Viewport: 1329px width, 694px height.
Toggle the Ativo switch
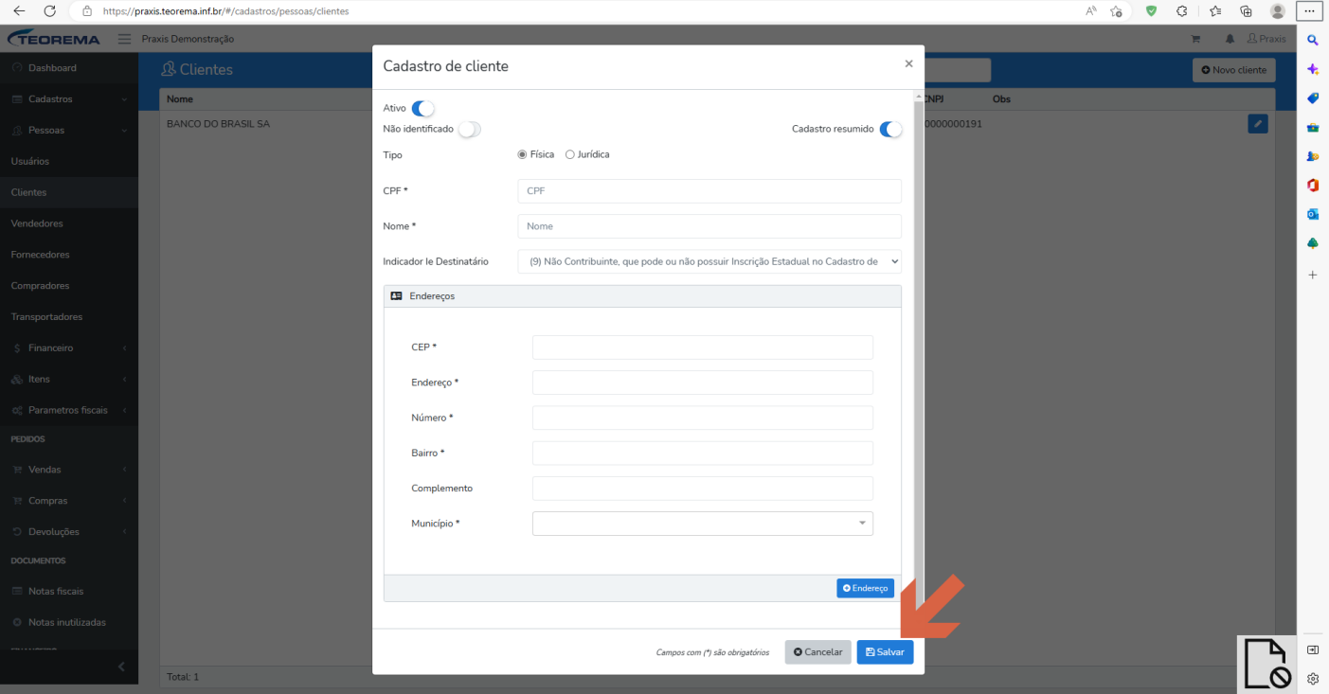(423, 109)
